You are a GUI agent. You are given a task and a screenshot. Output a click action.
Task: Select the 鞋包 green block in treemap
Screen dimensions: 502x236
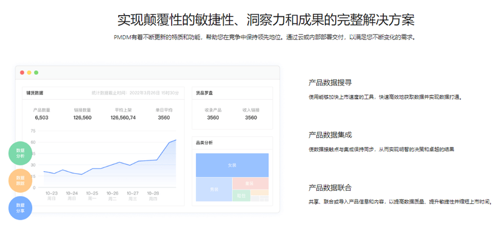click(241, 195)
